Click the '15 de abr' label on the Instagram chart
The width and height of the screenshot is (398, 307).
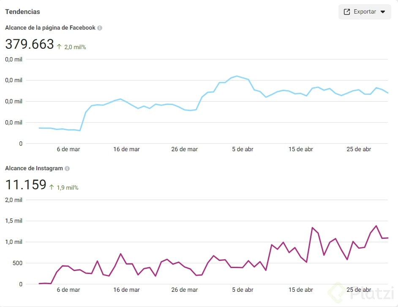click(301, 290)
